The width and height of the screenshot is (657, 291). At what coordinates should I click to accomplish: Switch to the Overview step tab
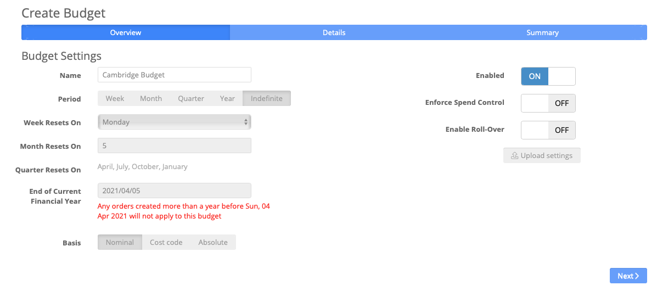click(125, 32)
